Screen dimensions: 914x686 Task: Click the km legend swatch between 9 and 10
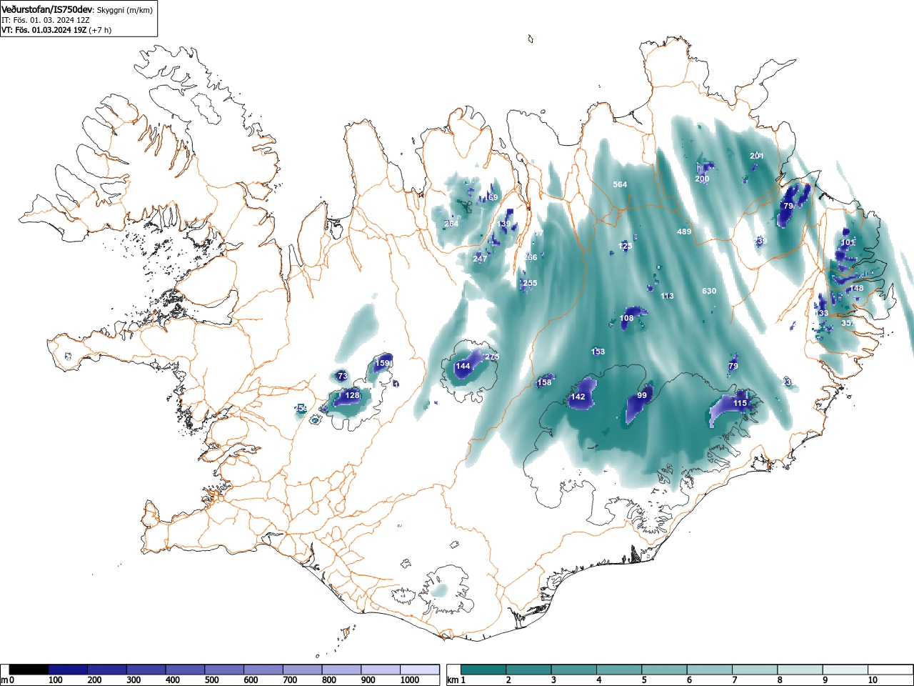(846, 670)
